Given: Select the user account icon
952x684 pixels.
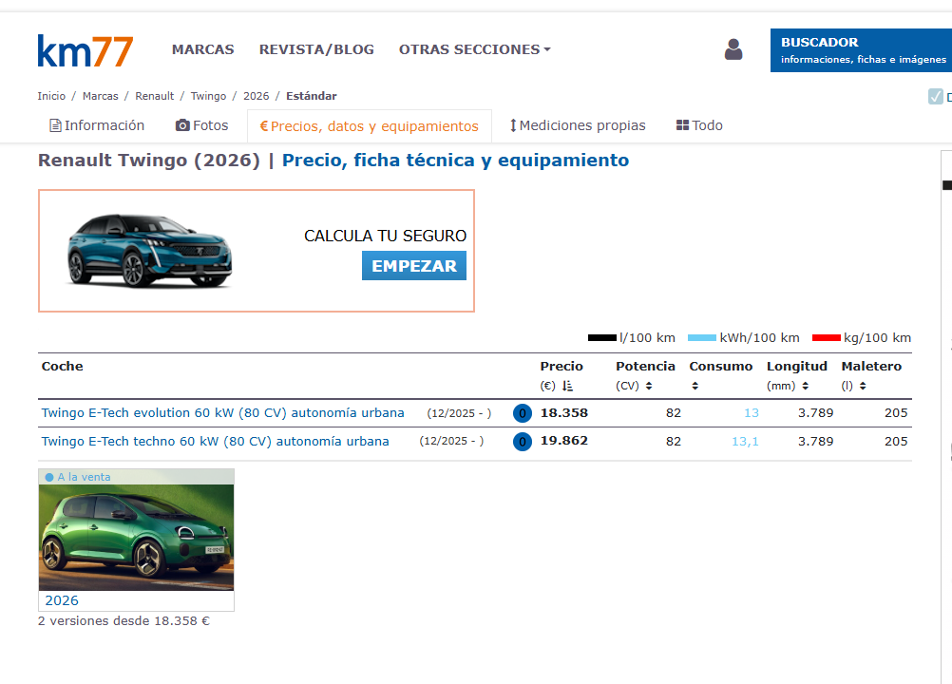Looking at the screenshot, I should click(733, 49).
